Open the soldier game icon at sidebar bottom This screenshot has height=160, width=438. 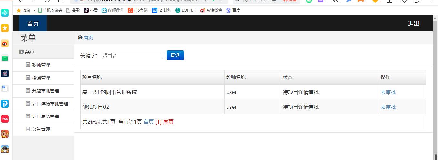5,149
